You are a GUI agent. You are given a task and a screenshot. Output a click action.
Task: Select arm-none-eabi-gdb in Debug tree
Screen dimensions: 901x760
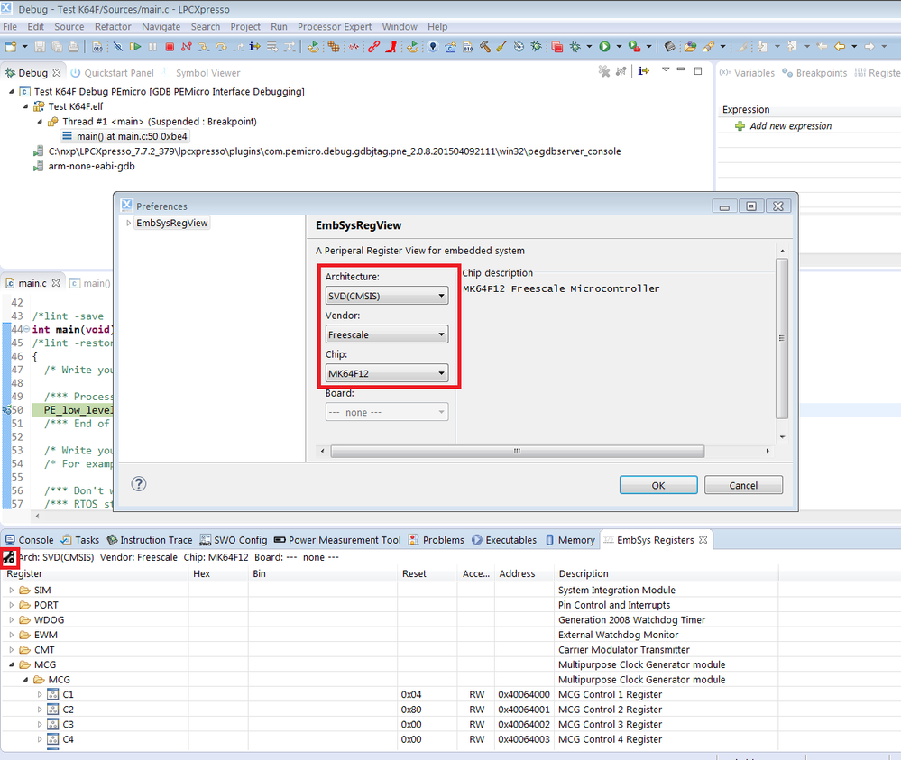[x=91, y=166]
